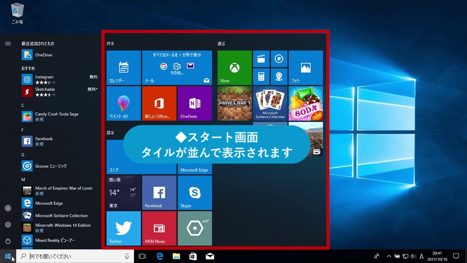Open Microsoft Edge entry in the app list
The image size is (467, 263).
pyautogui.click(x=59, y=203)
